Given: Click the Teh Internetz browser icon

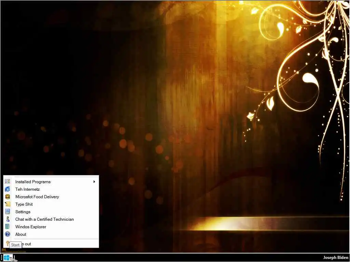Looking at the screenshot, I should [x=8, y=189].
